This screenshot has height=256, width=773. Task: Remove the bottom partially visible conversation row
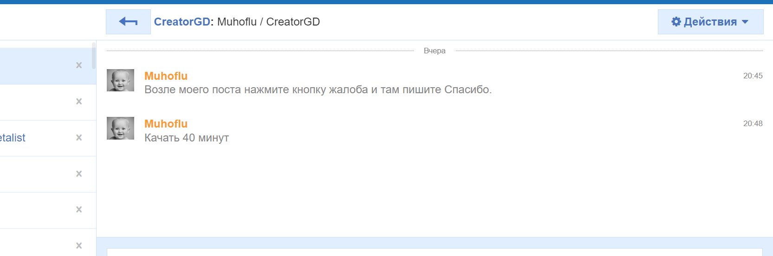click(x=79, y=246)
